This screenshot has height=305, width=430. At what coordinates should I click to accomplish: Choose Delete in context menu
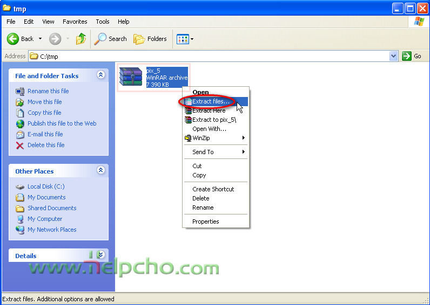pyautogui.click(x=216, y=198)
